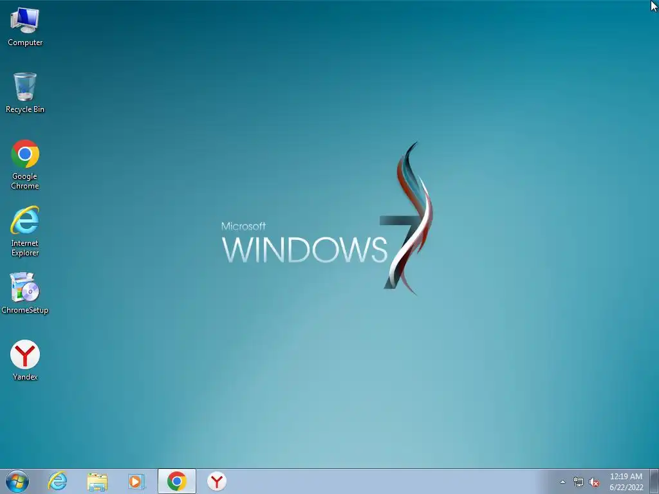Show hidden system tray icons
The height and width of the screenshot is (494, 659).
point(562,482)
